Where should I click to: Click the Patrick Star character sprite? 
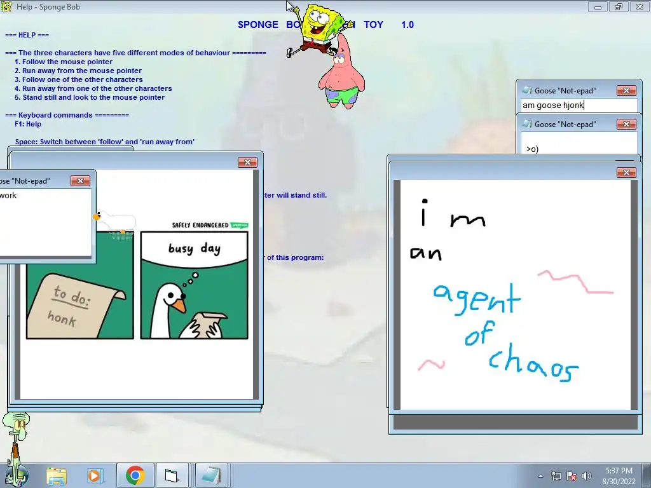(341, 72)
